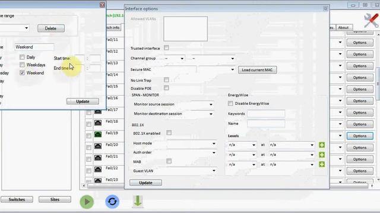Click the Options button for the Fa0/11 row
The image size is (380, 213).
coord(360,43)
